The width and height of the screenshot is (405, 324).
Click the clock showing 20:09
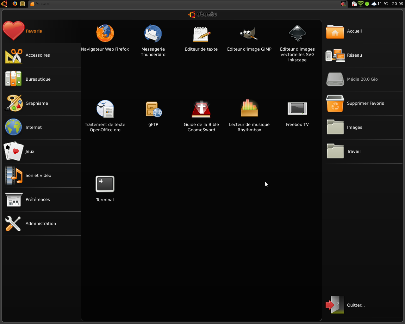tap(397, 4)
